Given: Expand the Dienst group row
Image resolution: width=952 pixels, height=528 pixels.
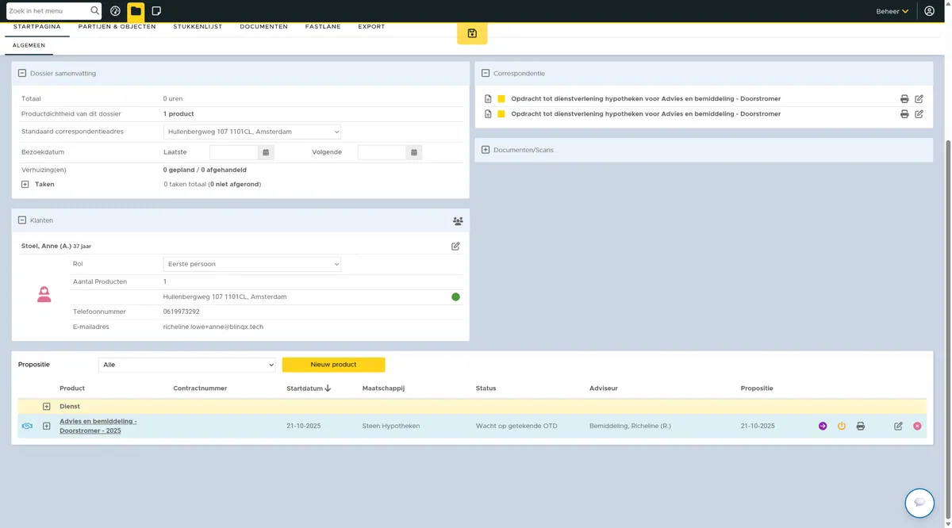Looking at the screenshot, I should pos(47,407).
